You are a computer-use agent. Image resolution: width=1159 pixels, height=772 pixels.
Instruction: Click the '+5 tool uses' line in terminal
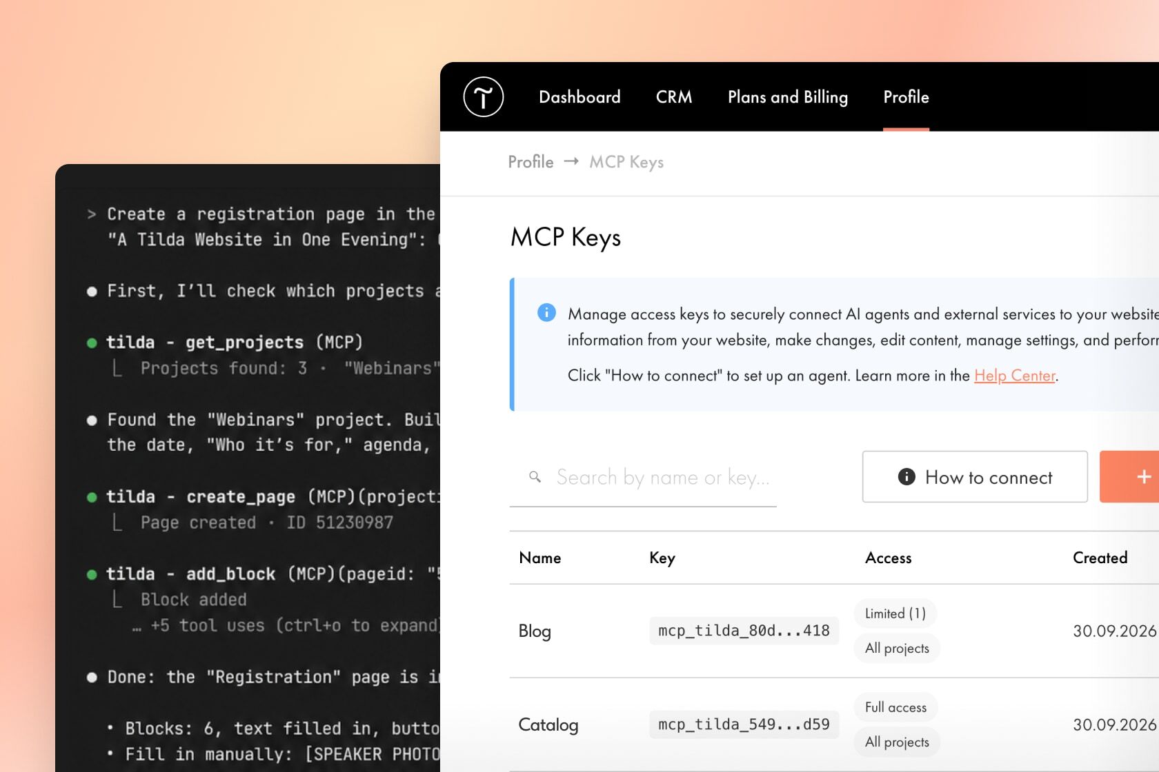(286, 626)
